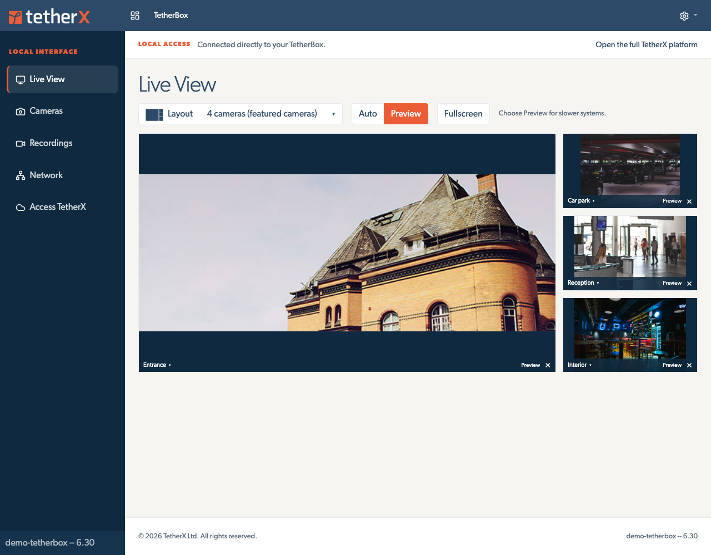
Task: Click the Live View monitor icon
Action: pyautogui.click(x=21, y=79)
